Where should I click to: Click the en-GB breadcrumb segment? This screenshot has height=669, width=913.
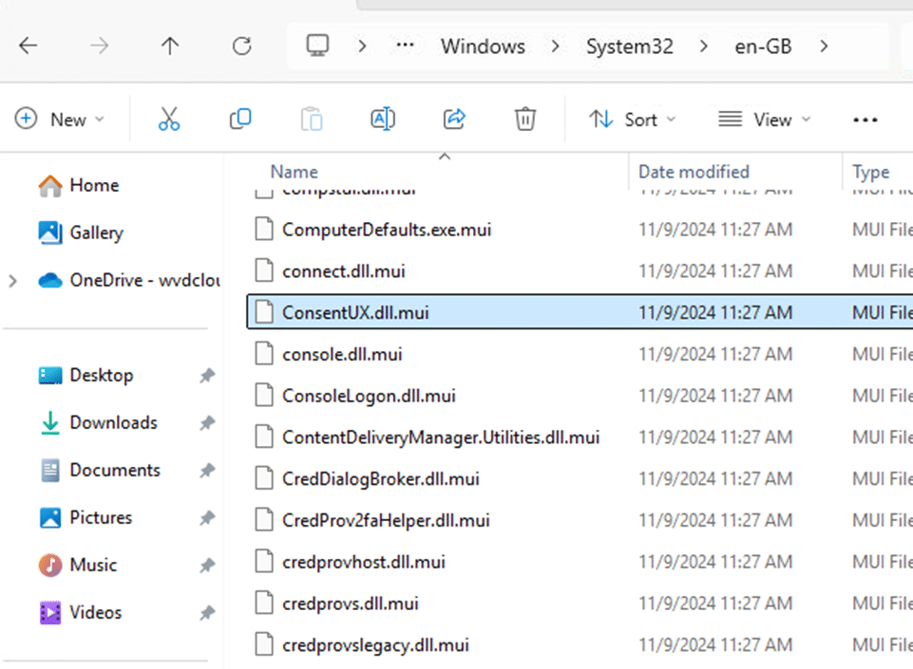pos(763,46)
